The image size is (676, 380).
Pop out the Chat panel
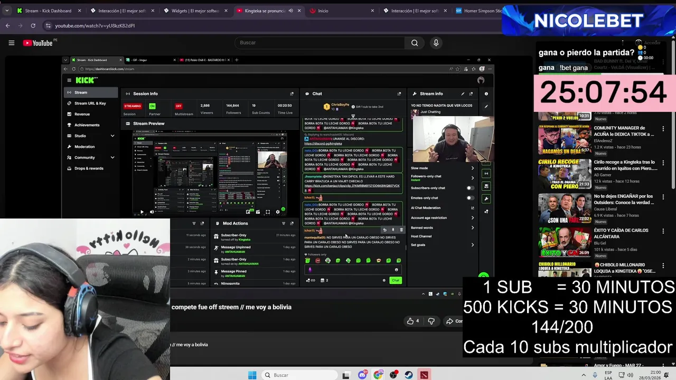(x=399, y=93)
